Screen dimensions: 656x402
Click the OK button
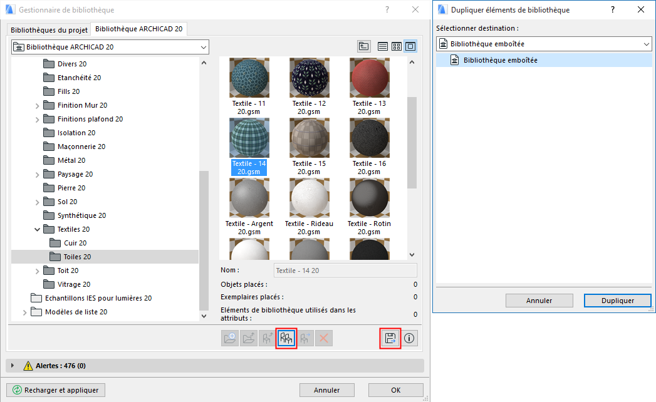click(x=396, y=390)
